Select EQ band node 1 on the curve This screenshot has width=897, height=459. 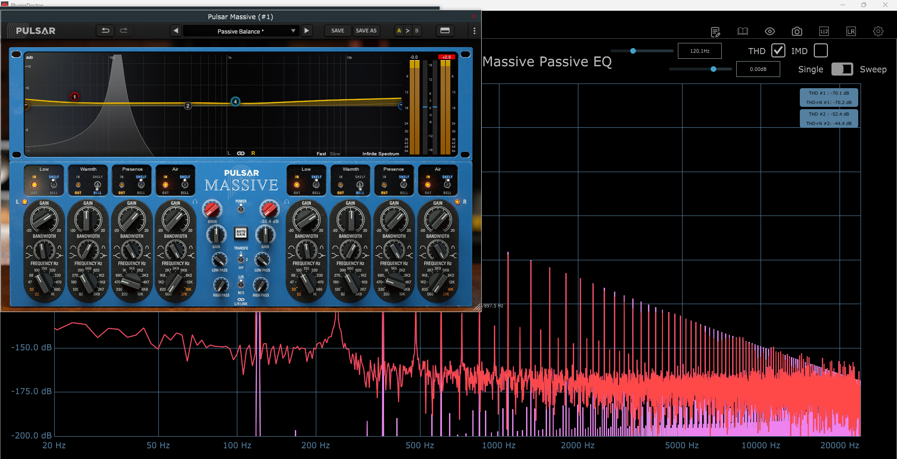point(74,97)
